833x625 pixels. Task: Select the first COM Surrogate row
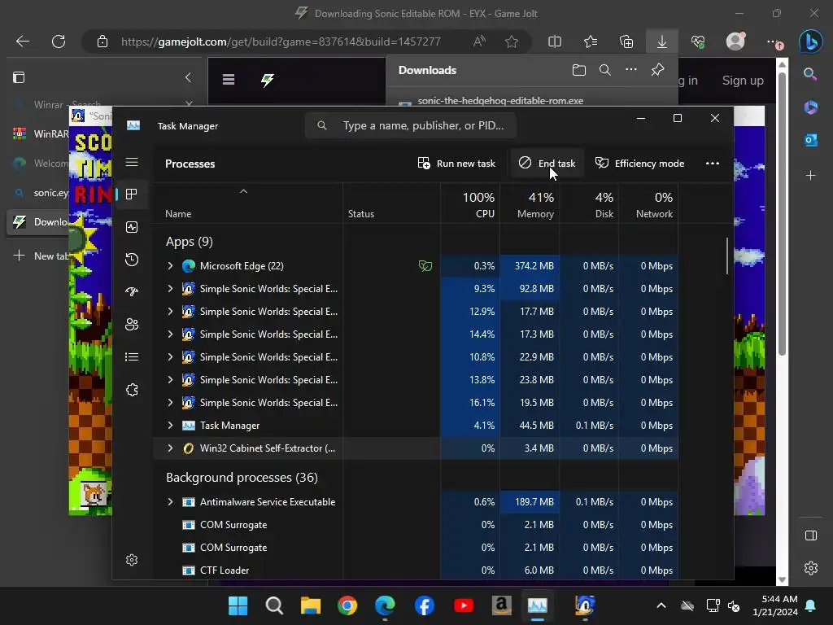tap(416, 525)
